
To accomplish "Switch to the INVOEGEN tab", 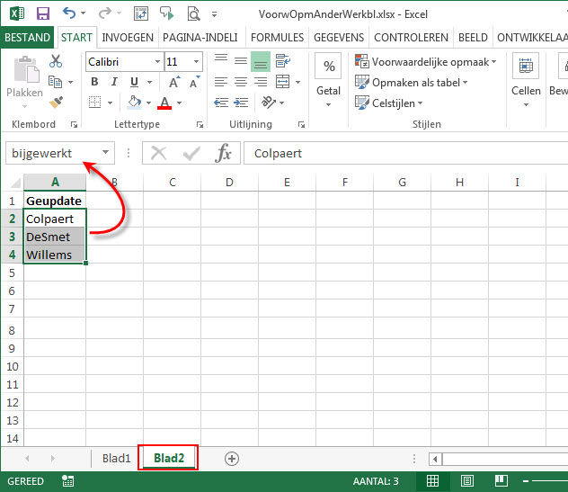I will click(128, 38).
